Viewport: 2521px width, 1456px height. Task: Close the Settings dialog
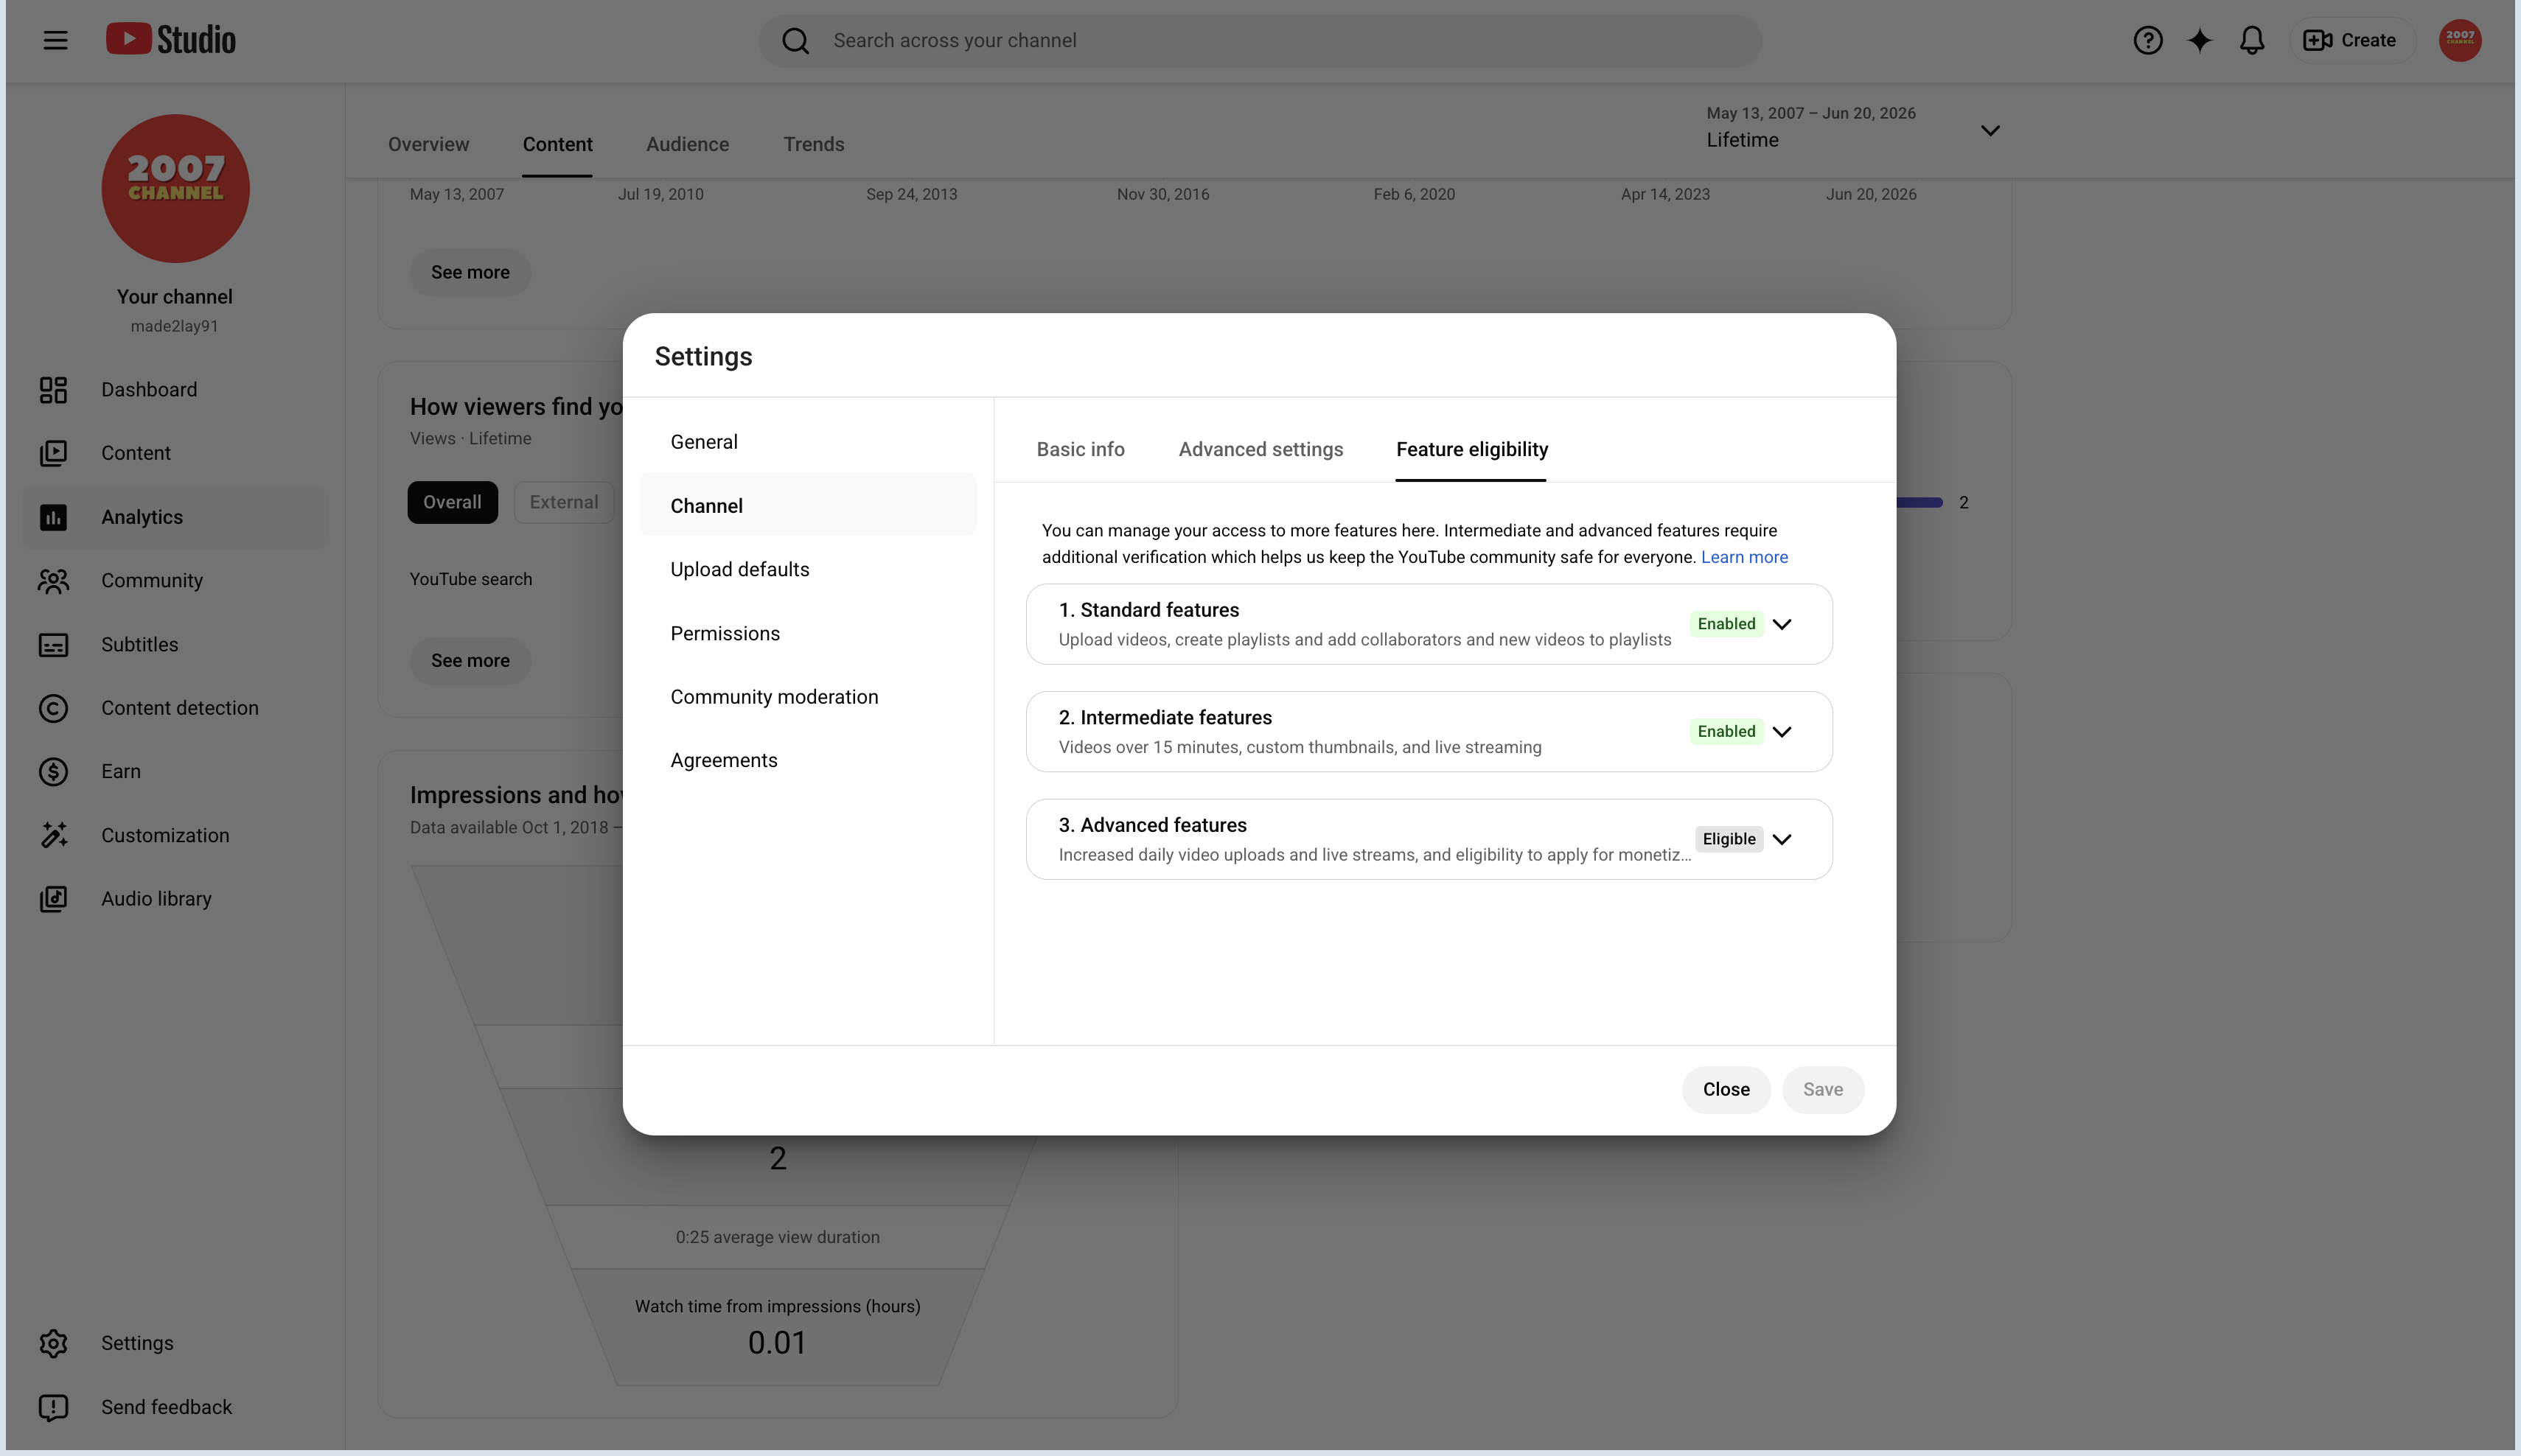coord(1726,1089)
